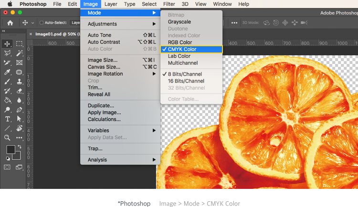The image size is (358, 207).
Task: Select the Patch tool
Action: point(19,72)
